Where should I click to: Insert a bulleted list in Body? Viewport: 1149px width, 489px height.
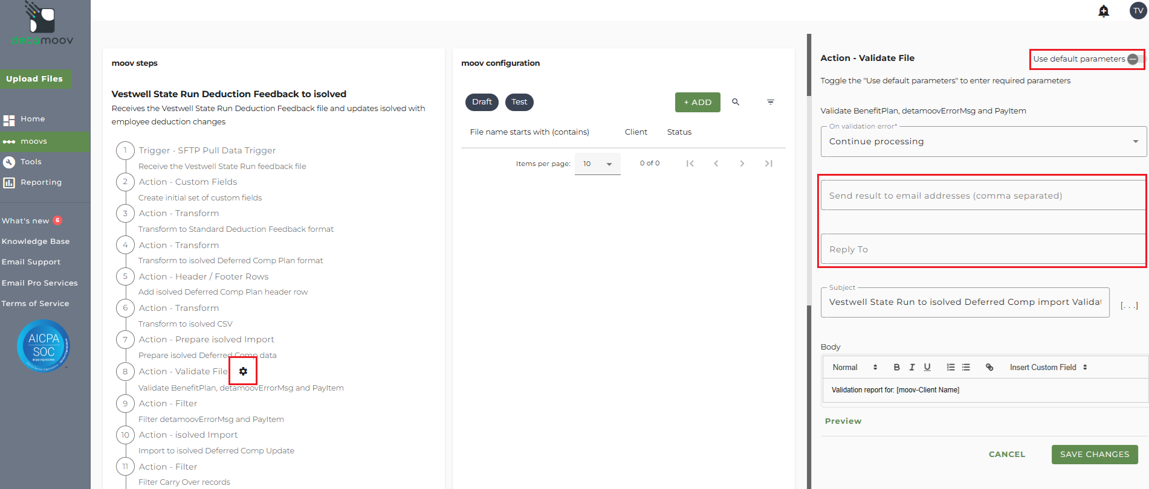(966, 367)
